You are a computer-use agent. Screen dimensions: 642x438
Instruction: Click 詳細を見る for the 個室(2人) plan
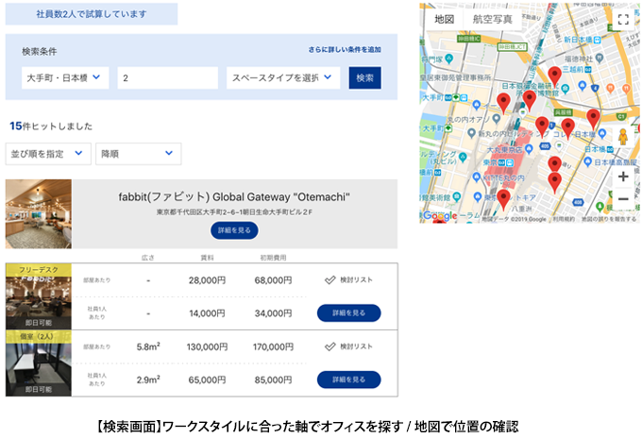click(348, 379)
